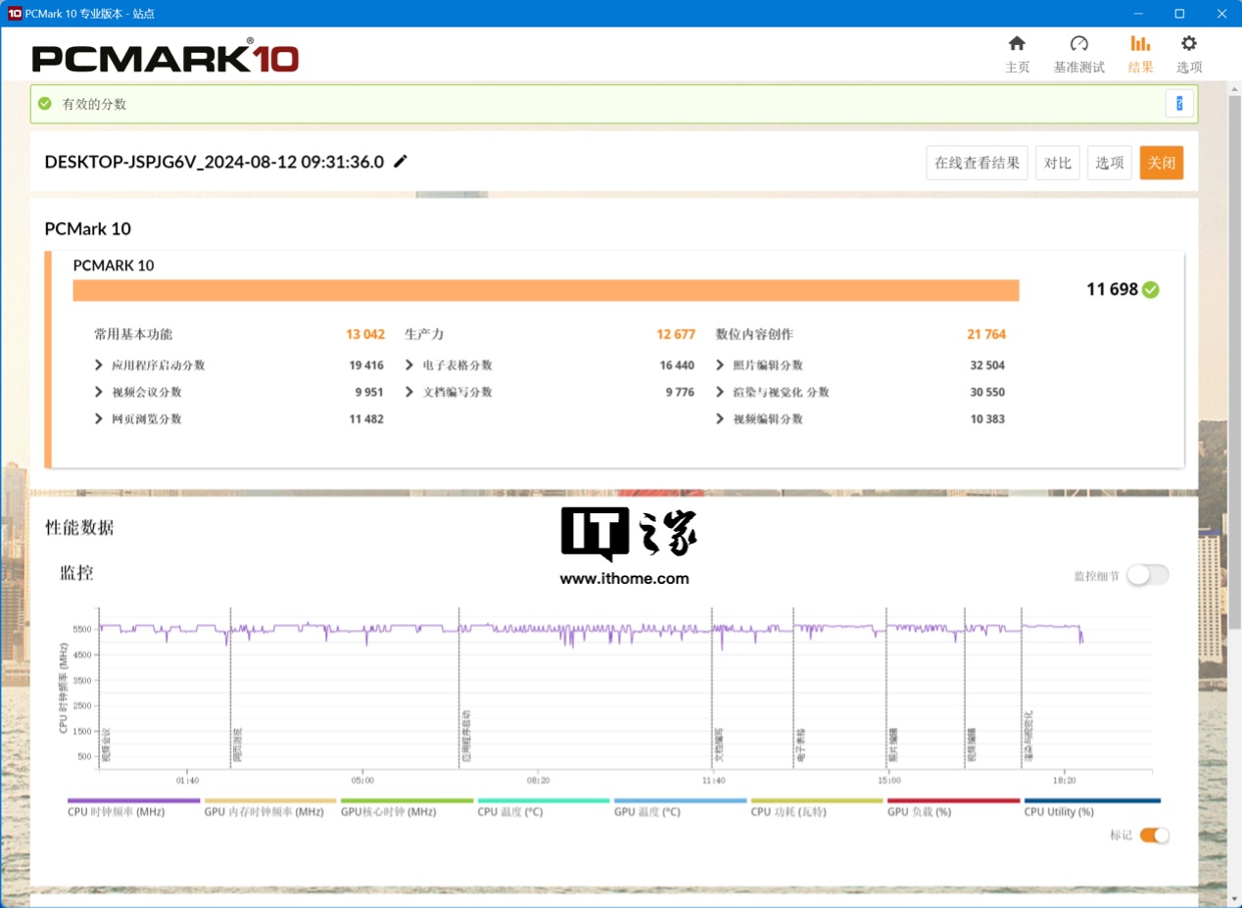Image resolution: width=1242 pixels, height=908 pixels.
Task: Open the Benchmark (基准测试) gauge icon
Action: pyautogui.click(x=1078, y=44)
